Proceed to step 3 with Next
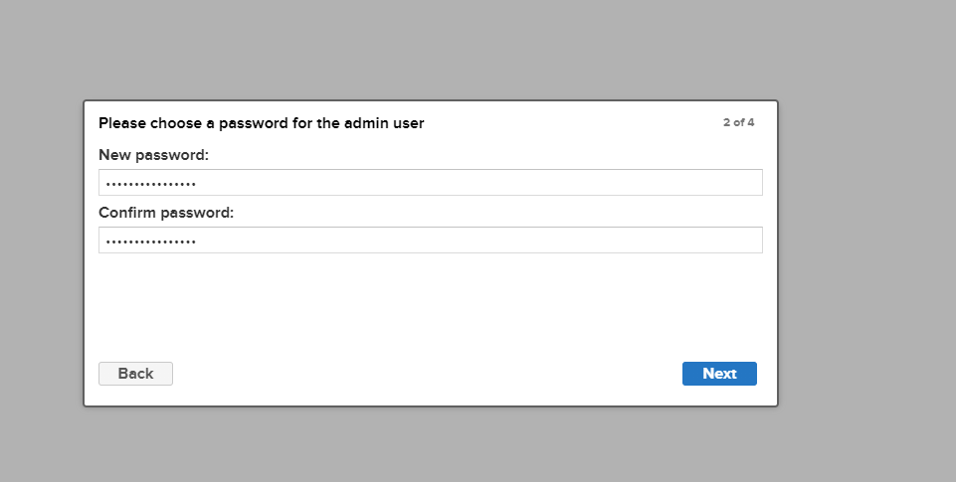This screenshot has height=482, width=956. [719, 374]
